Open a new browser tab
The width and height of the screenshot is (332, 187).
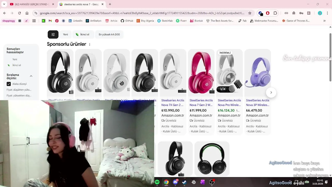click(x=110, y=4)
